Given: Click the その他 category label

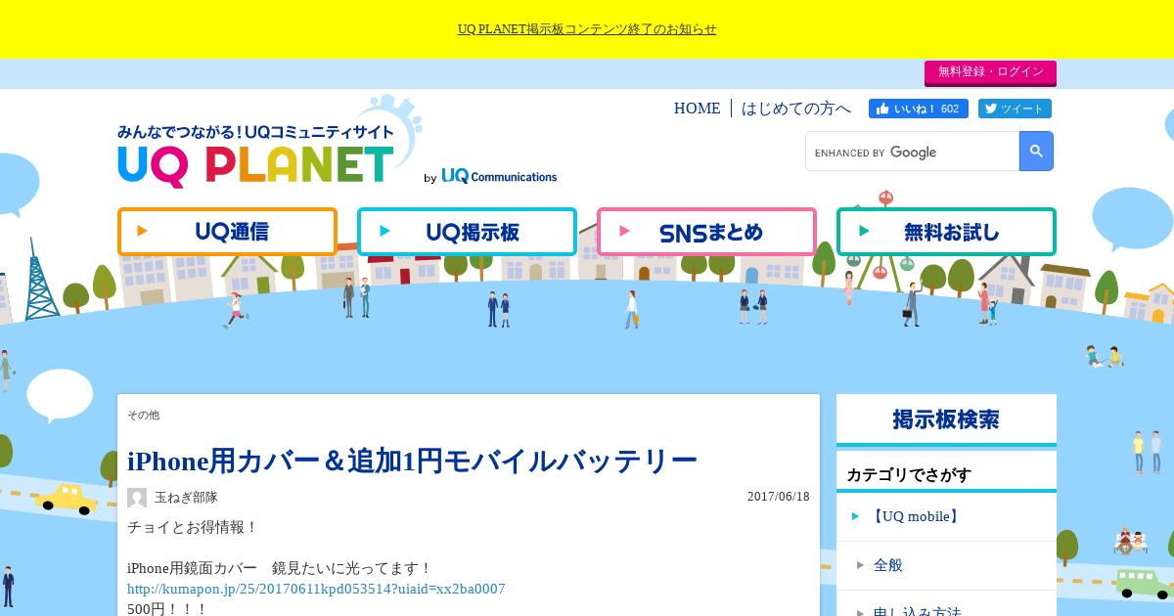Looking at the screenshot, I should click(143, 415).
